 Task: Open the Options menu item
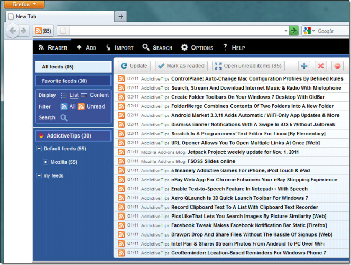point(197,47)
